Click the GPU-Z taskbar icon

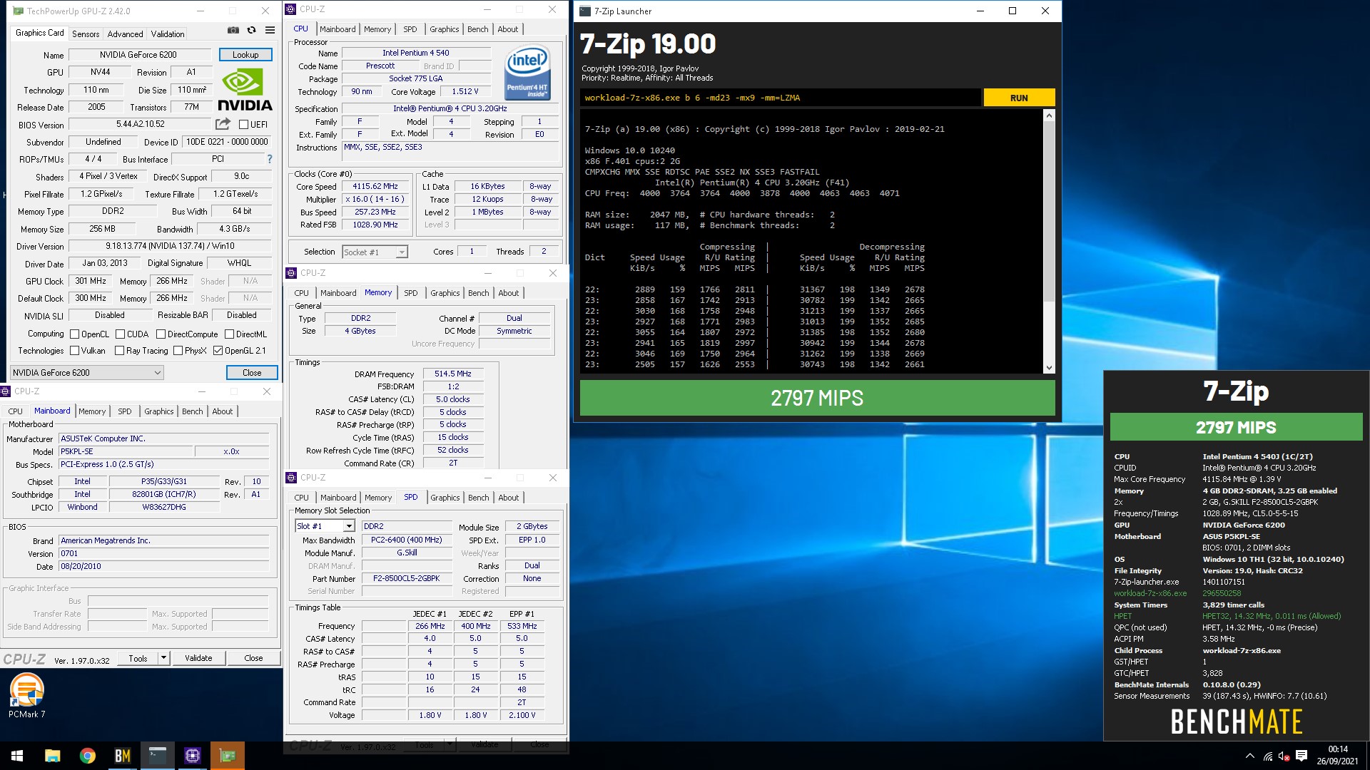point(227,756)
